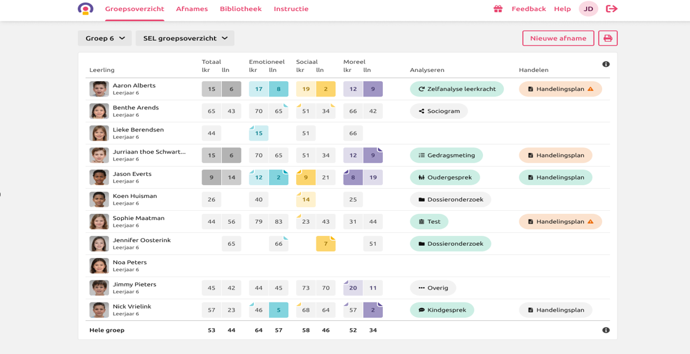Open the Instructie menu item
690x354 pixels.
pos(291,9)
